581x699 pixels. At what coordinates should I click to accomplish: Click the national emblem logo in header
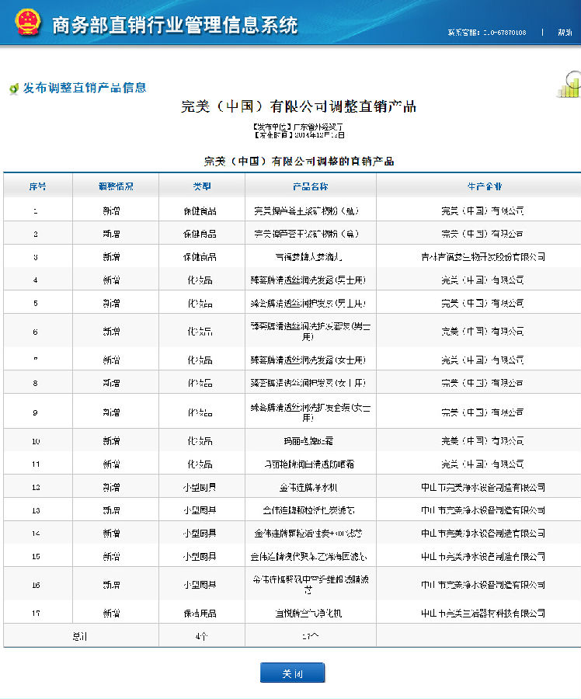[28, 23]
